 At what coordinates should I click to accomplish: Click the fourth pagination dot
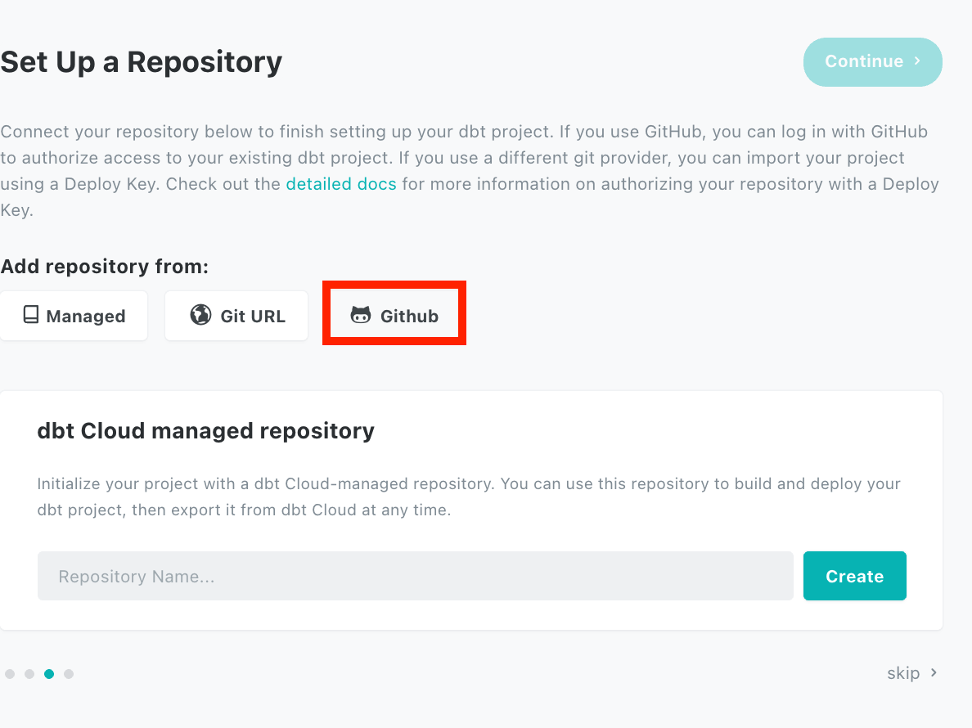coord(69,673)
